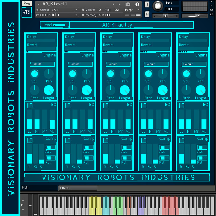
Task: Toggle the AUX sends panel
Action: coord(211,10)
